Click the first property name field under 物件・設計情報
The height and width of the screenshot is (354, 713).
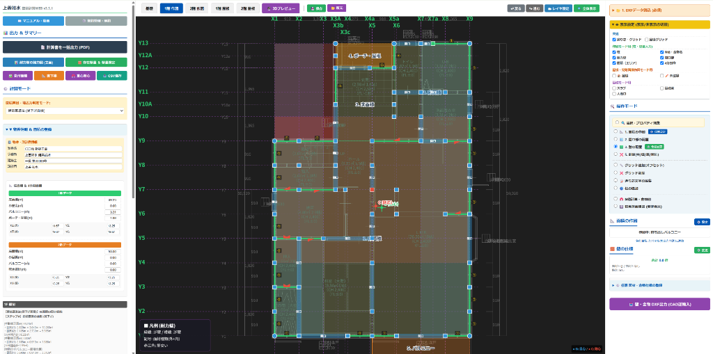73,149
